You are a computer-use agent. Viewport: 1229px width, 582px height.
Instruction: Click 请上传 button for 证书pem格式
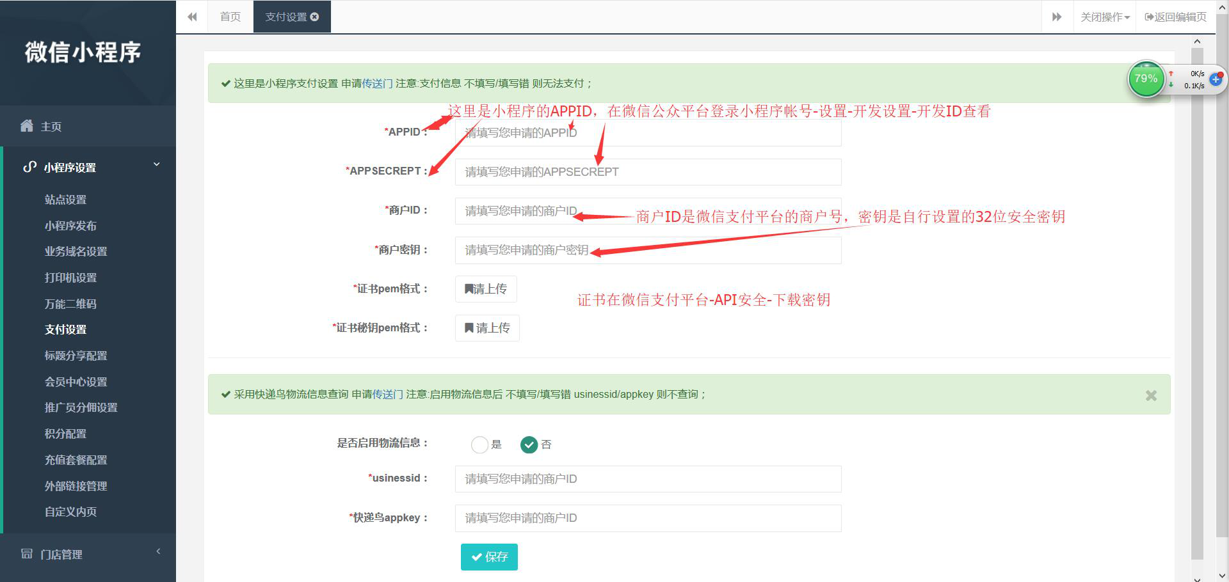(486, 289)
